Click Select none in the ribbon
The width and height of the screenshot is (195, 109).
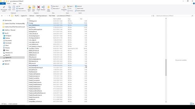79,8
